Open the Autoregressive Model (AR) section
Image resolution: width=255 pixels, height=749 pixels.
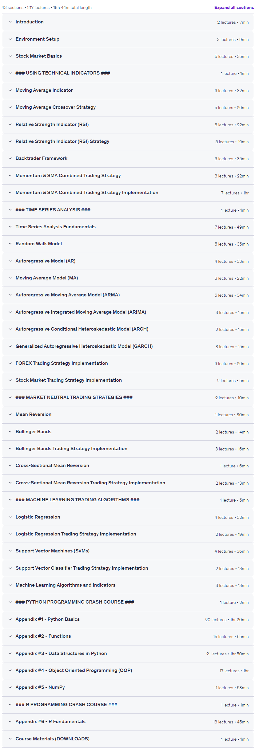pyautogui.click(x=128, y=261)
